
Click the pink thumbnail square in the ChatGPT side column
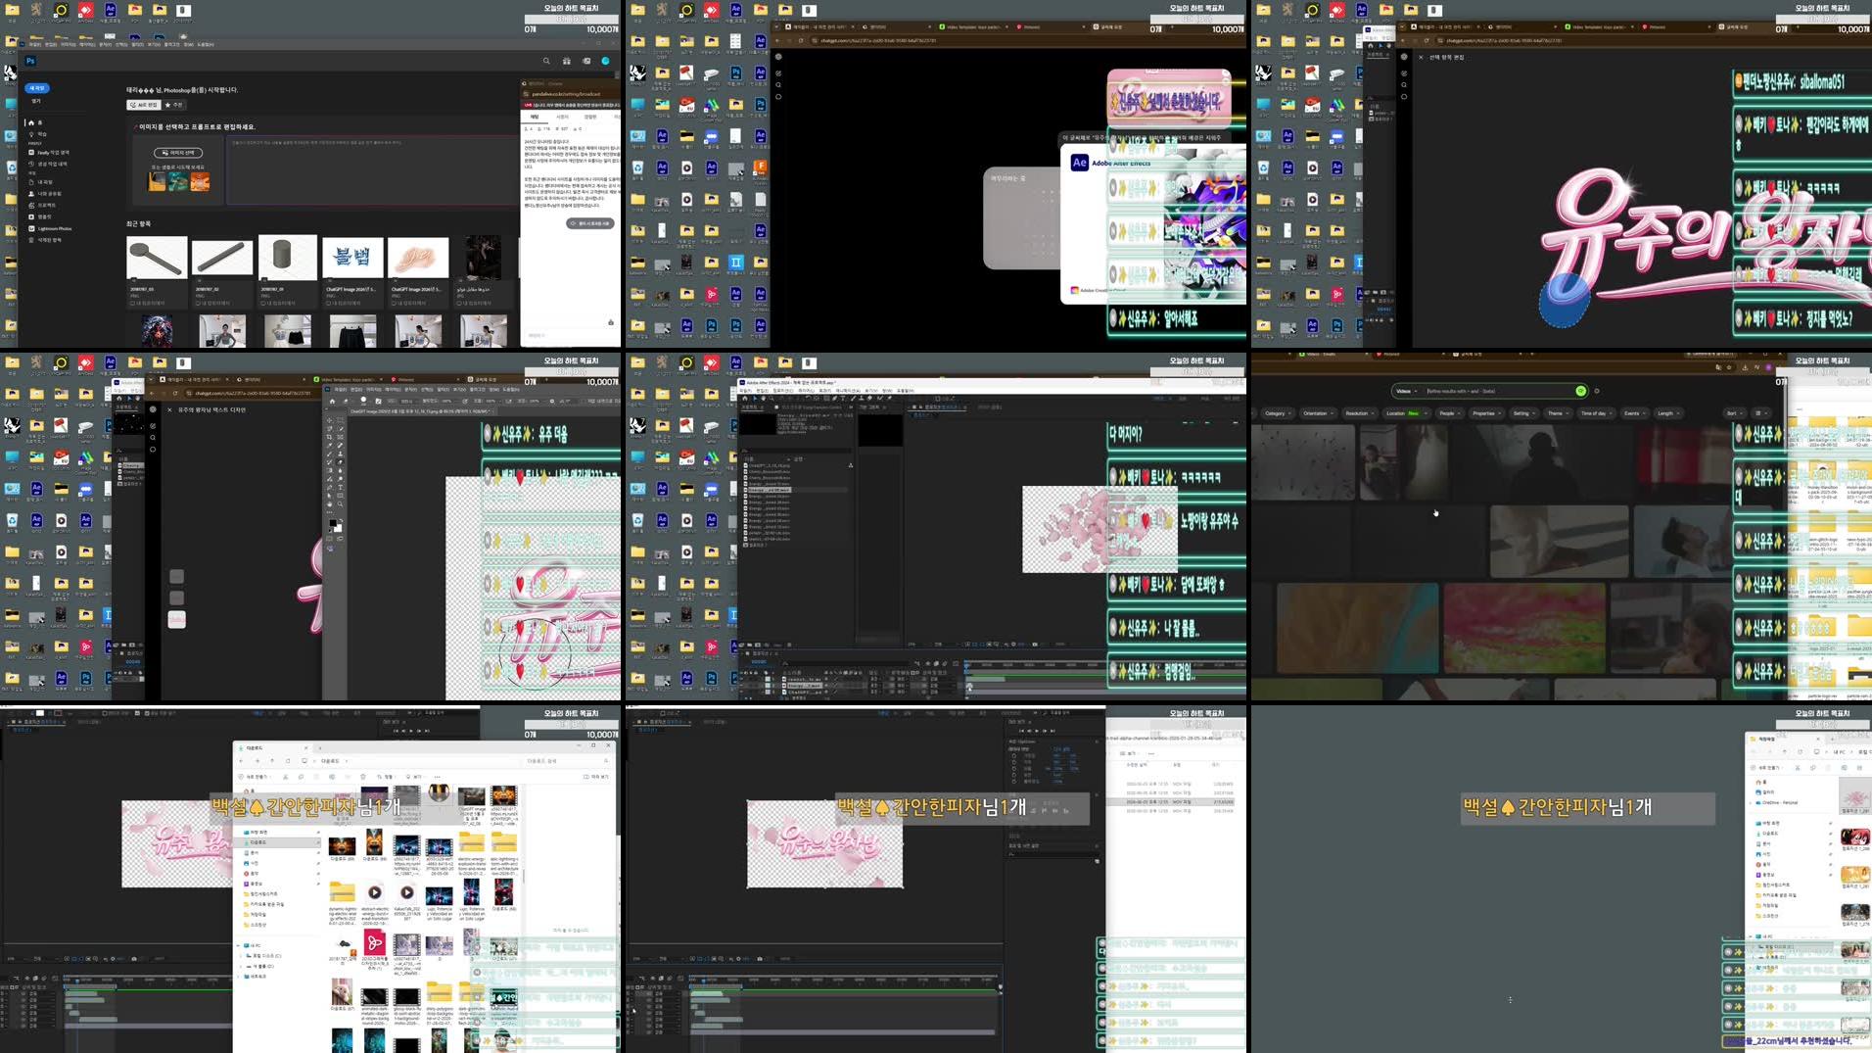176,619
